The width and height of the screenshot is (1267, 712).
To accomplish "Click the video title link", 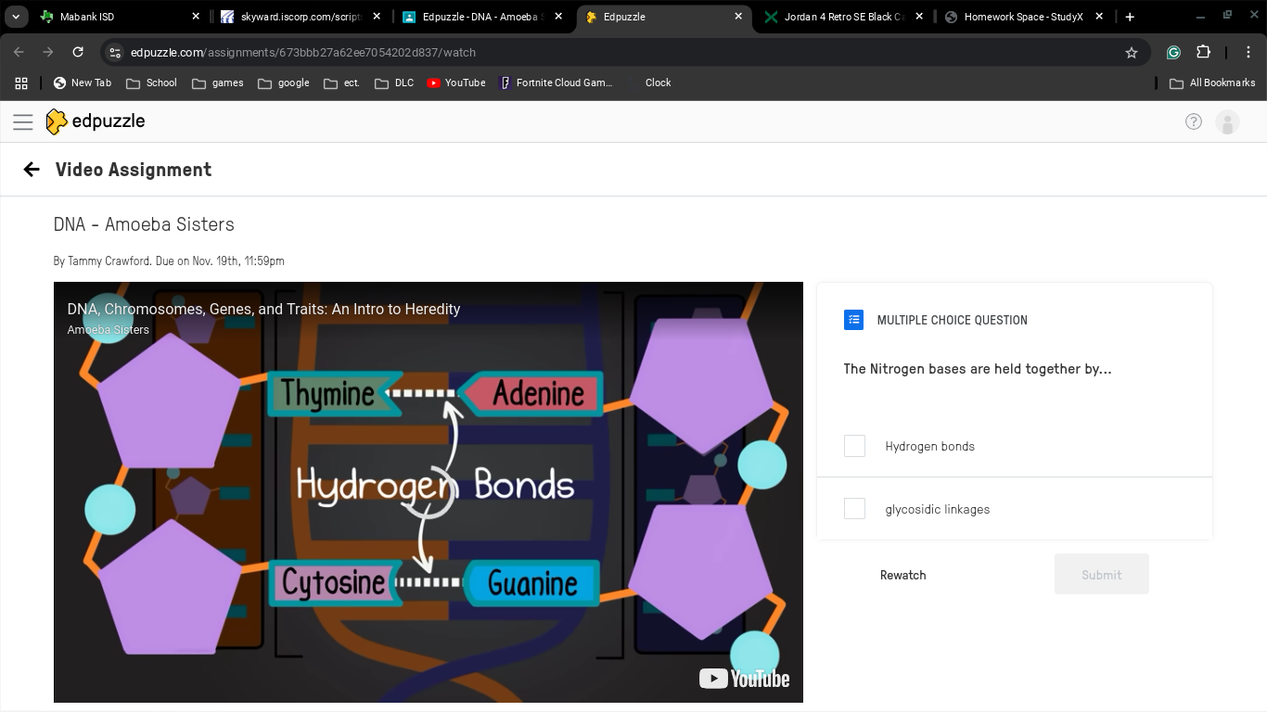I will point(263,310).
